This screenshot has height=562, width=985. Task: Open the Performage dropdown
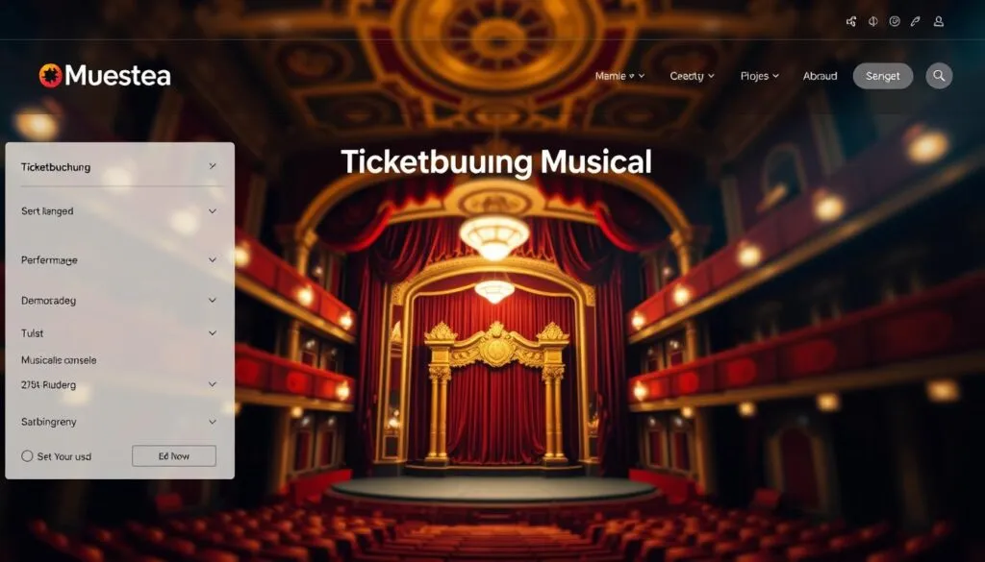(213, 259)
